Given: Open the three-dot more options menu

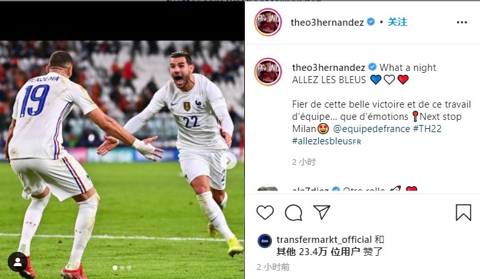Looking at the screenshot, I should [x=461, y=23].
